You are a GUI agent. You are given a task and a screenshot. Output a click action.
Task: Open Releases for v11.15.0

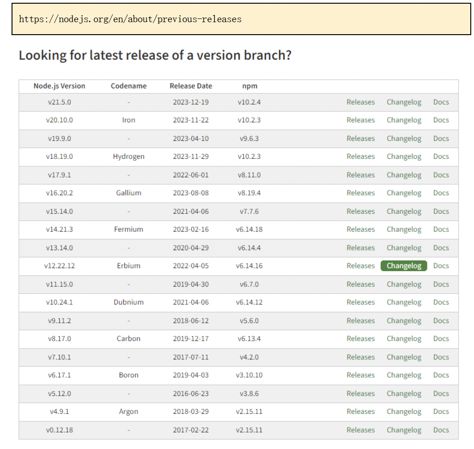point(360,284)
